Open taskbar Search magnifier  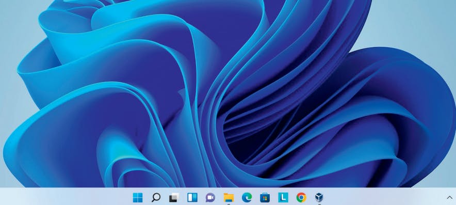(156, 197)
